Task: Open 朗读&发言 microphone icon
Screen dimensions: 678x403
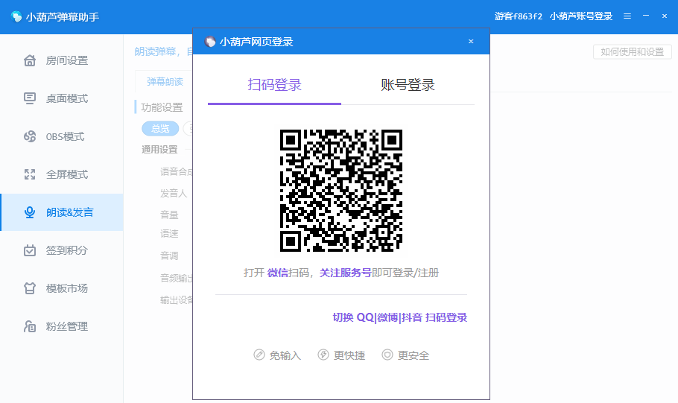Action: (29, 212)
